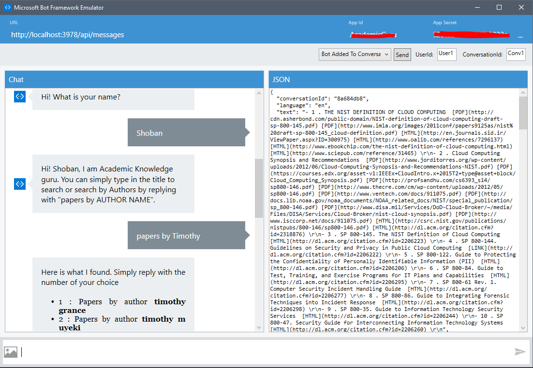Click the image upload icon in message box
The image size is (533, 368).
point(11,352)
